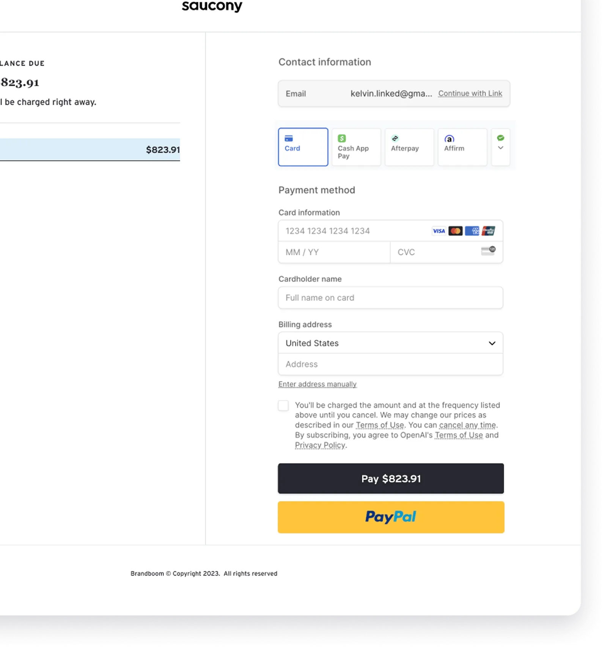Focus the MM / YY expiry field
Screen dimensions: 607x650
coord(334,252)
